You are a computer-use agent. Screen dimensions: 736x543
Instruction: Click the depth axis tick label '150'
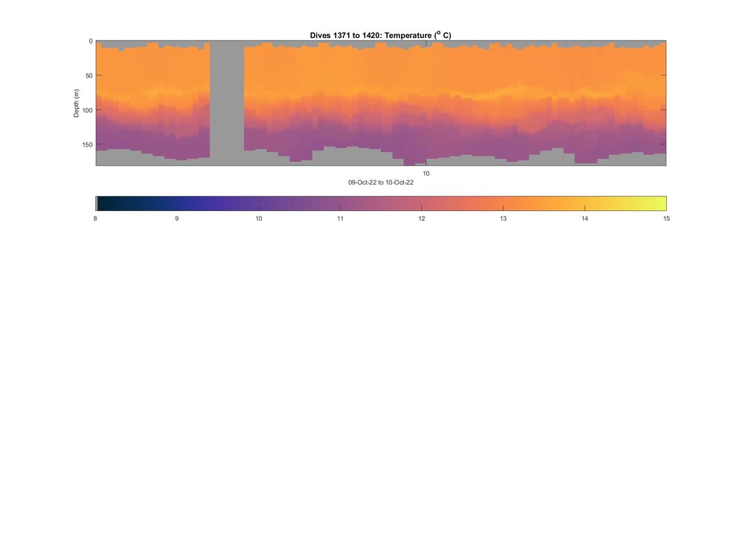[x=88, y=144]
